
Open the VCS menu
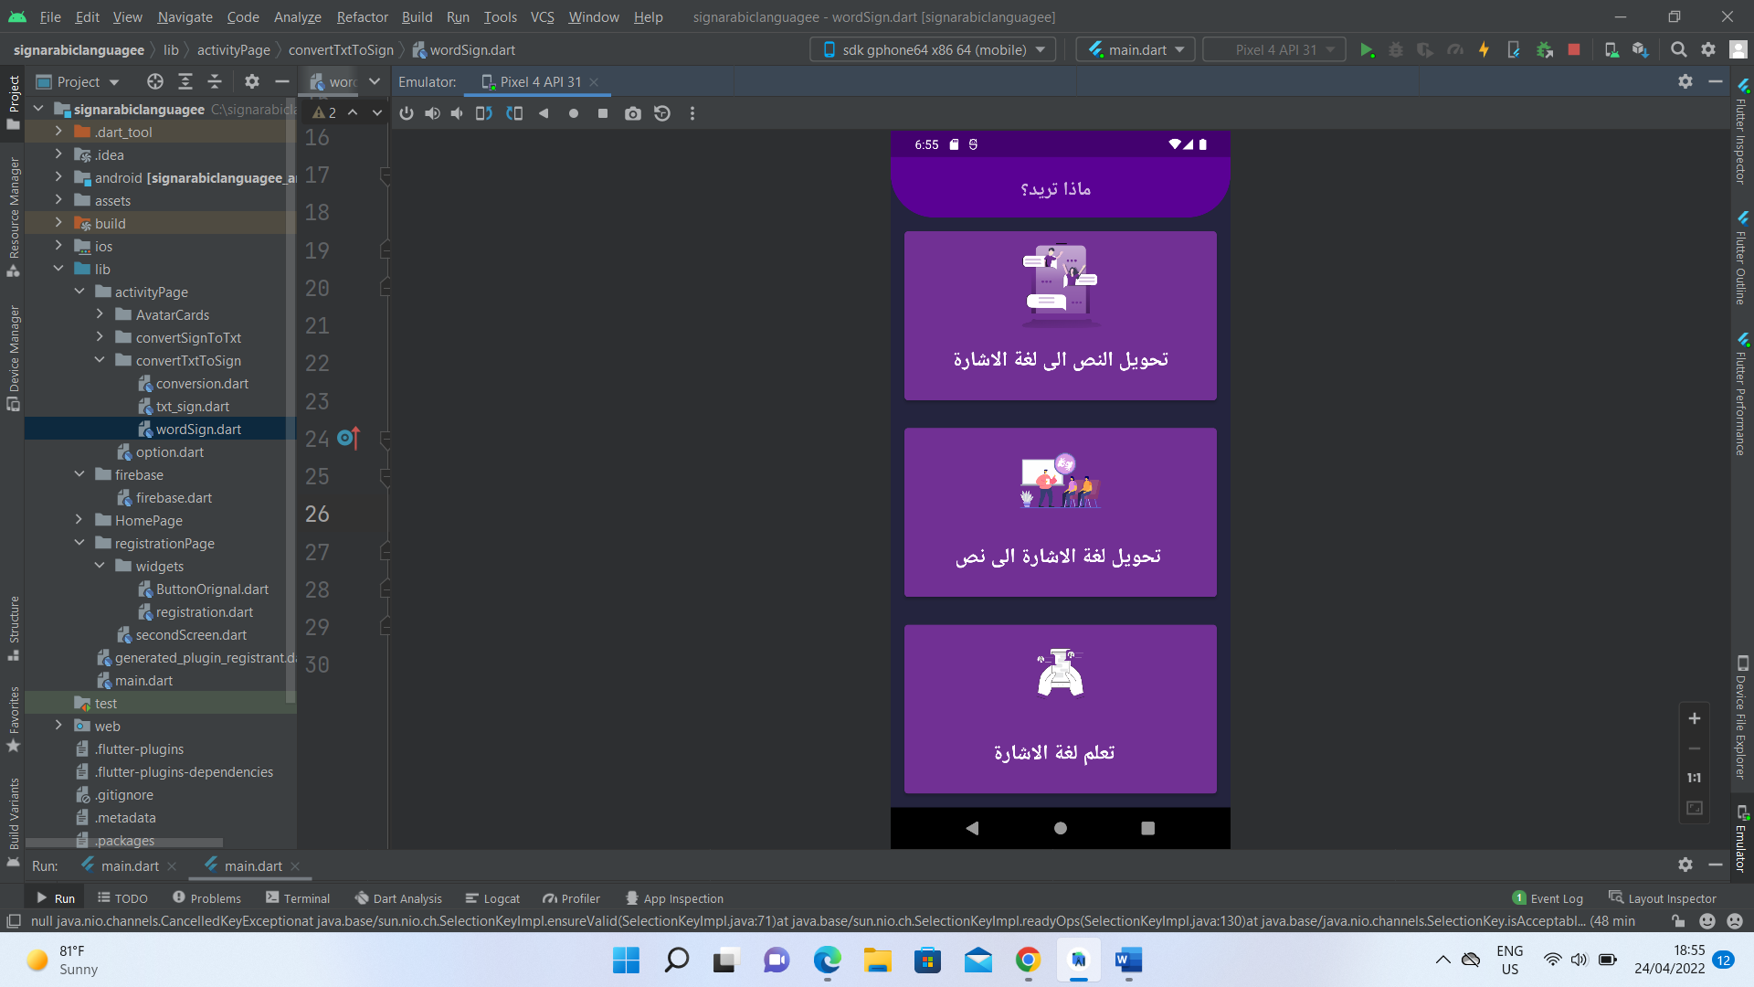(541, 16)
